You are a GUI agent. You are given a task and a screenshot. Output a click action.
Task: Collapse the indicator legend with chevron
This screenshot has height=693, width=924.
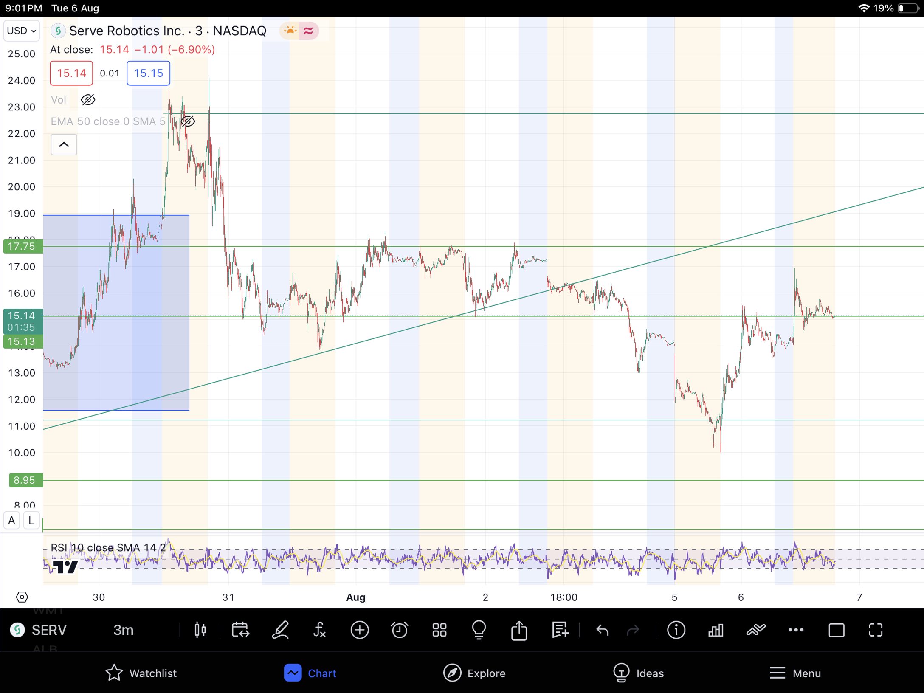[x=64, y=145]
